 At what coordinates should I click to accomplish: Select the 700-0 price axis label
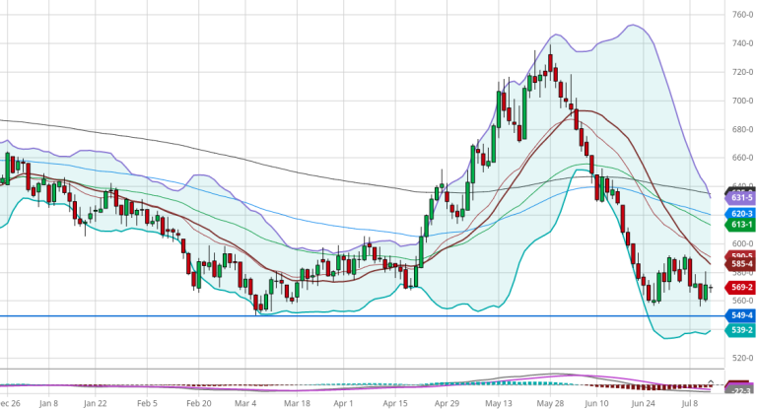click(741, 101)
